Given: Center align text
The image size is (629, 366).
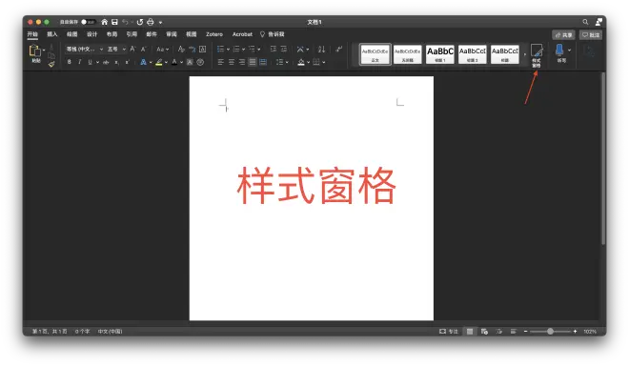Looking at the screenshot, I should click(x=232, y=62).
